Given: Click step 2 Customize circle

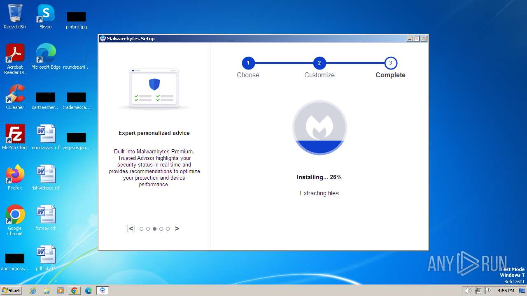Looking at the screenshot, I should [319, 63].
